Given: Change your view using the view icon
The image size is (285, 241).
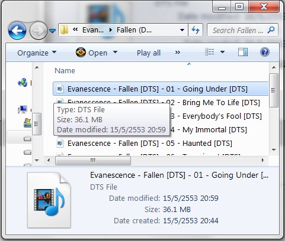Looking at the screenshot, I should [210, 52].
